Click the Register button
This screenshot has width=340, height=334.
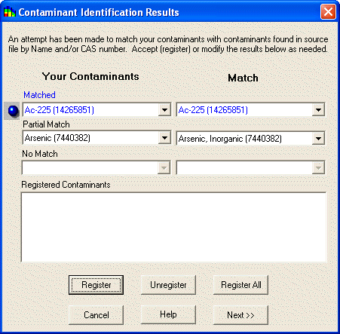pos(96,285)
